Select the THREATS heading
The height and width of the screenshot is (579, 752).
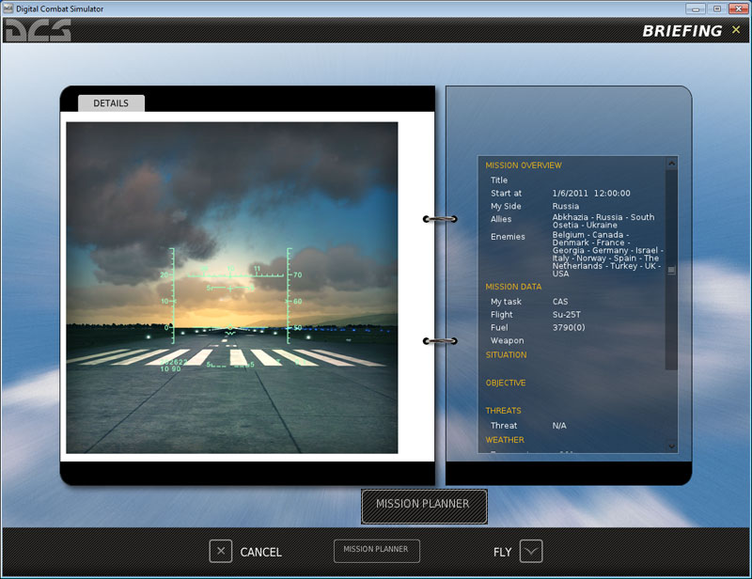tap(503, 411)
